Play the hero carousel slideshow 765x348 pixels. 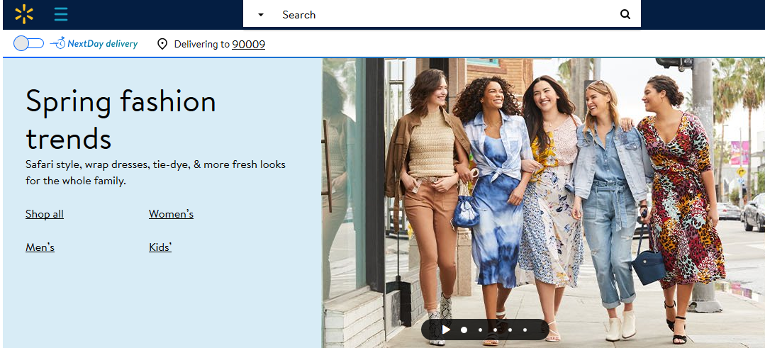click(x=445, y=330)
